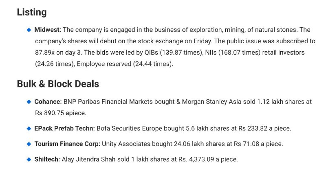Click the diamond bullet beside Tourism Finance Corp

click(29, 144)
